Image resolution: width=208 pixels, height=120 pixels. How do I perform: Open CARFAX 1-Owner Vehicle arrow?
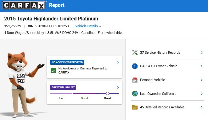pos(202,66)
